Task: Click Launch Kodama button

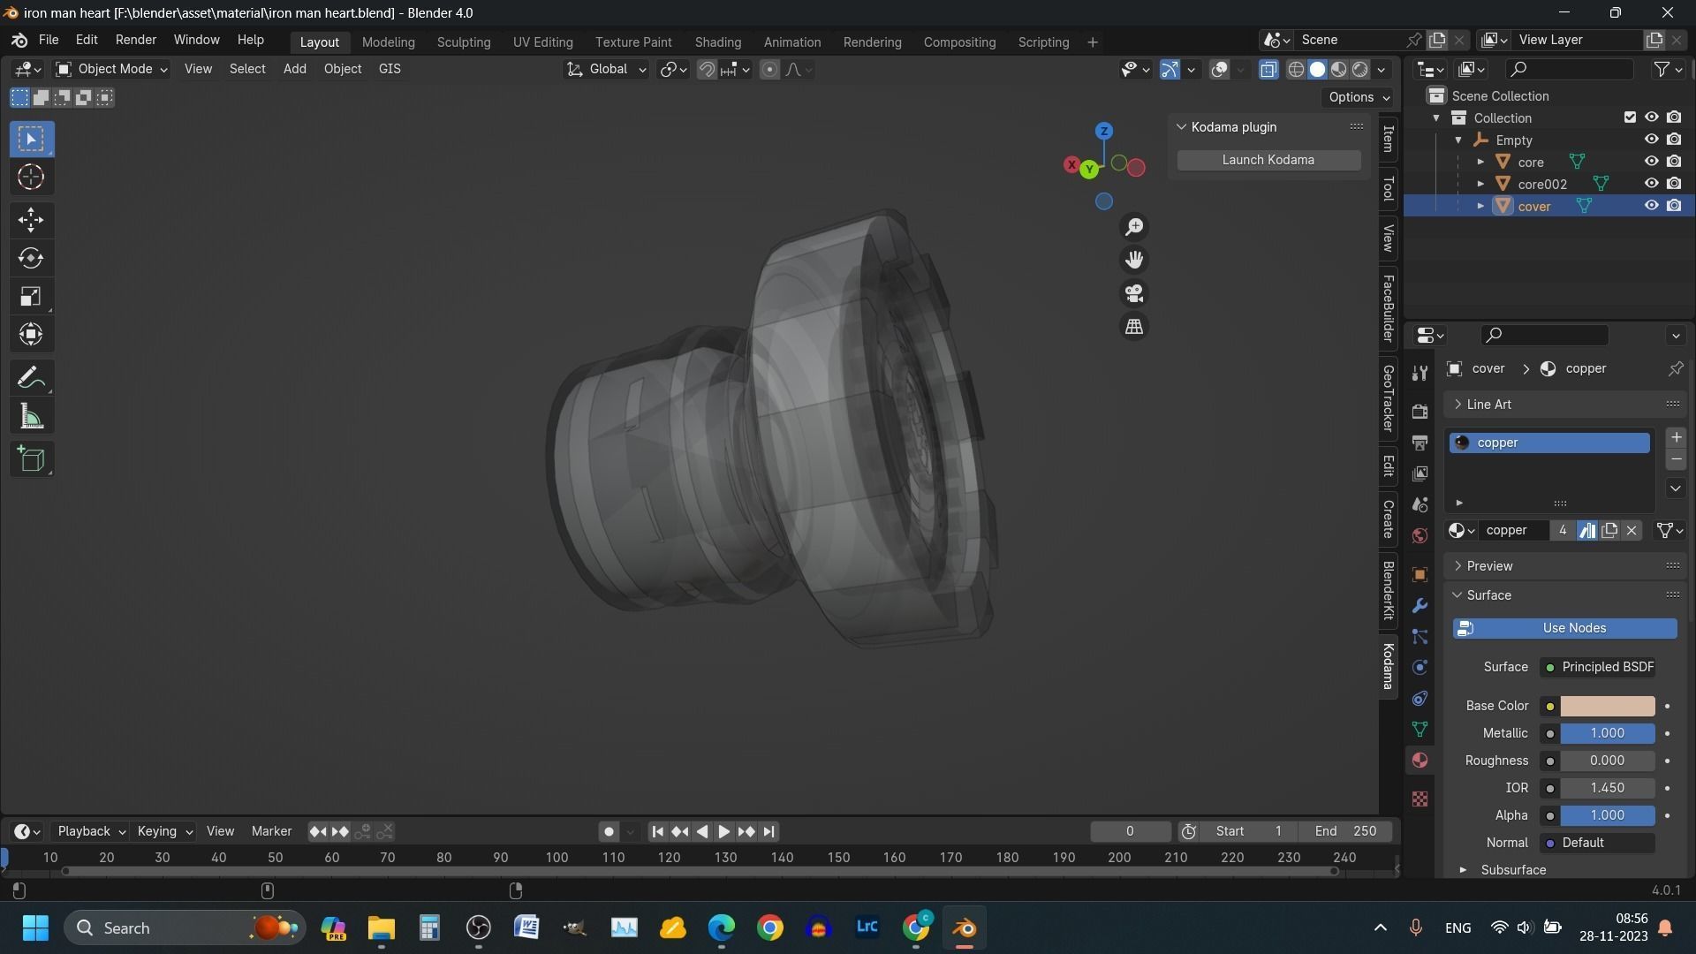Action: click(1268, 160)
